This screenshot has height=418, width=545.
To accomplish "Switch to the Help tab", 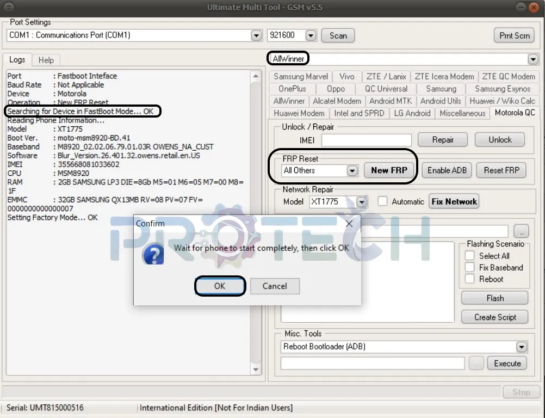I will click(x=46, y=60).
